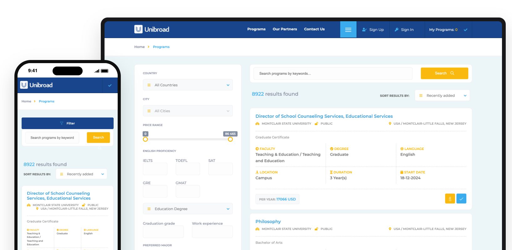Open the All Countries dropdown
This screenshot has height=250, width=512.
click(188, 85)
